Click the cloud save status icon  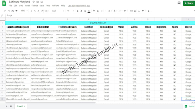click(42, 2)
